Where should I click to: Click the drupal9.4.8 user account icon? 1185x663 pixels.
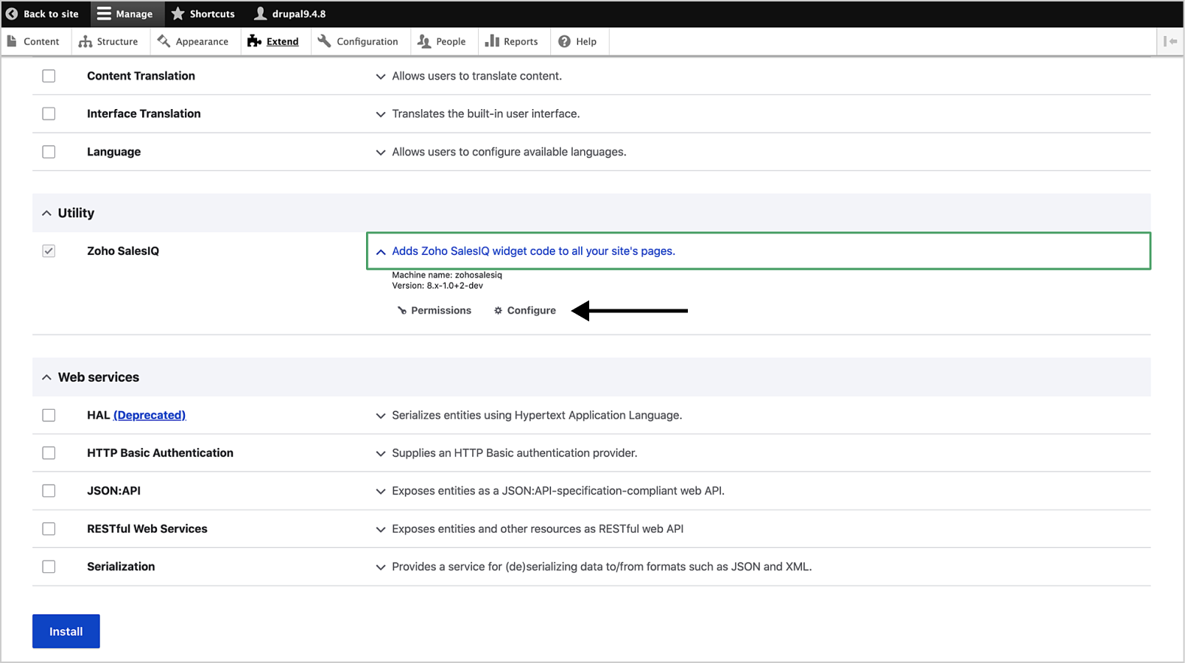261,14
